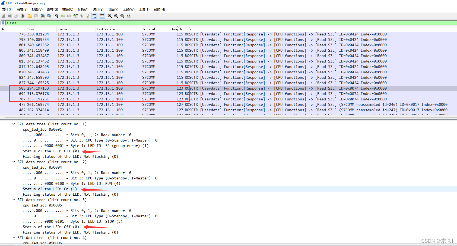Image resolution: width=457 pixels, height=246 pixels.
Task: Reload the capture file
Action: 49,16
